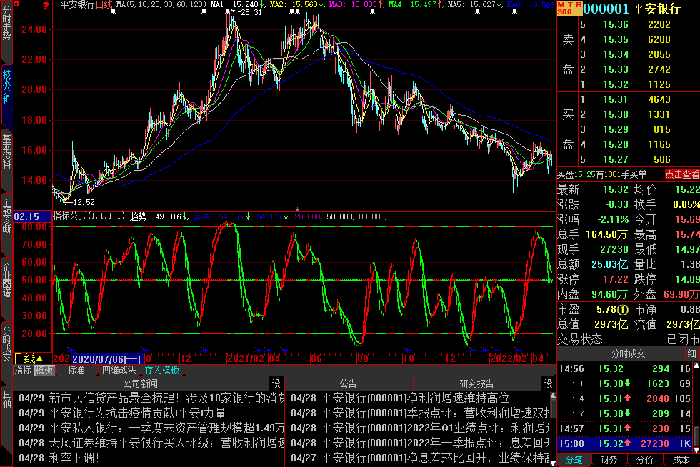Click the small red square icon at the chart's top-left corner
700x467 pixels.
pyautogui.click(x=16, y=4)
